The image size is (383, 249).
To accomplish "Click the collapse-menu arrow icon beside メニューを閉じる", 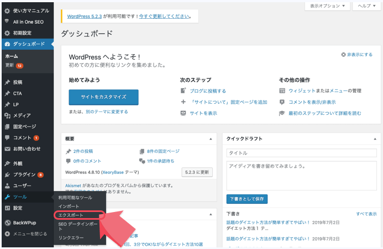I will [7, 234].
